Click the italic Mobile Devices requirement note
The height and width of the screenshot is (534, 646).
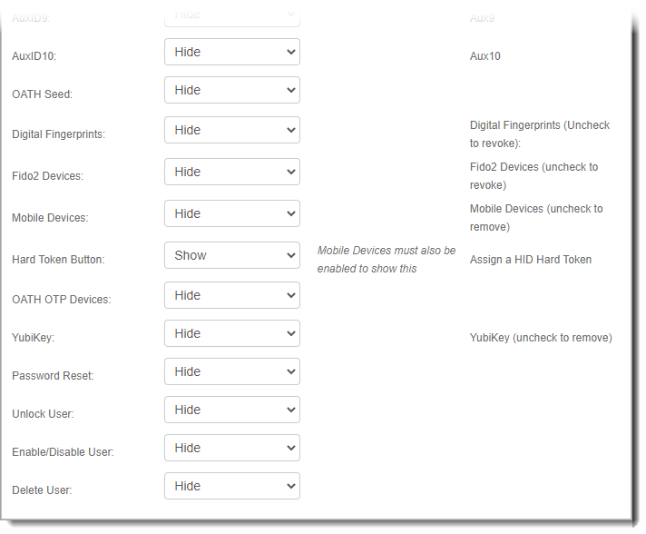click(387, 260)
